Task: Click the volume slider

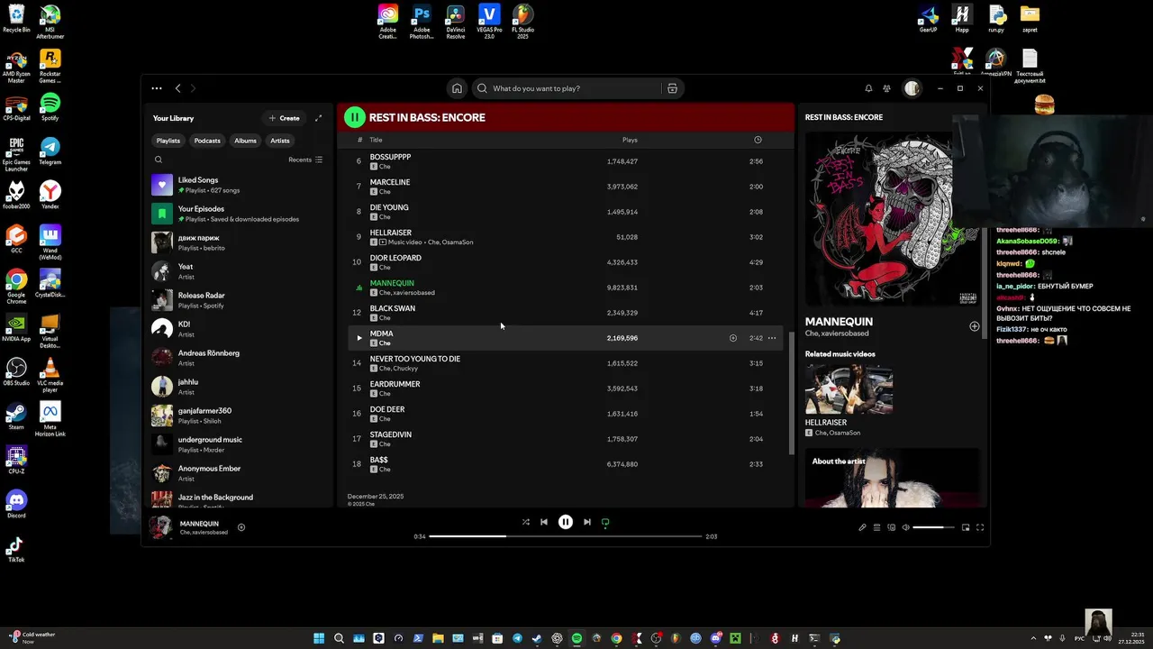Action: [x=933, y=527]
